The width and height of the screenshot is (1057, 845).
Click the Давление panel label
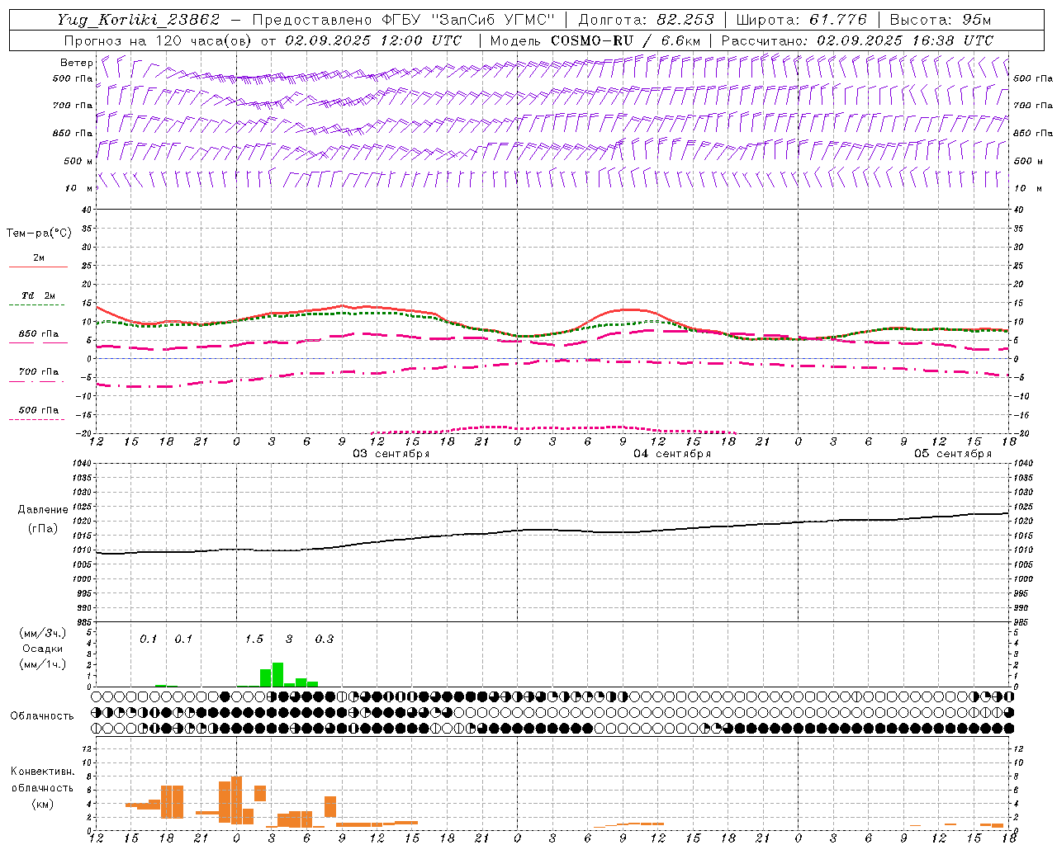43,510
